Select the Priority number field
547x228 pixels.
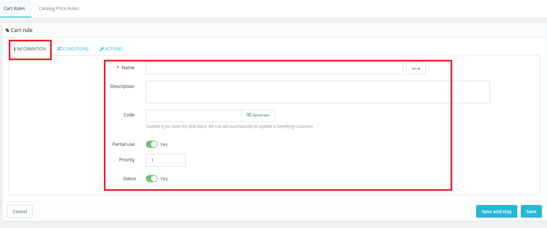click(166, 160)
